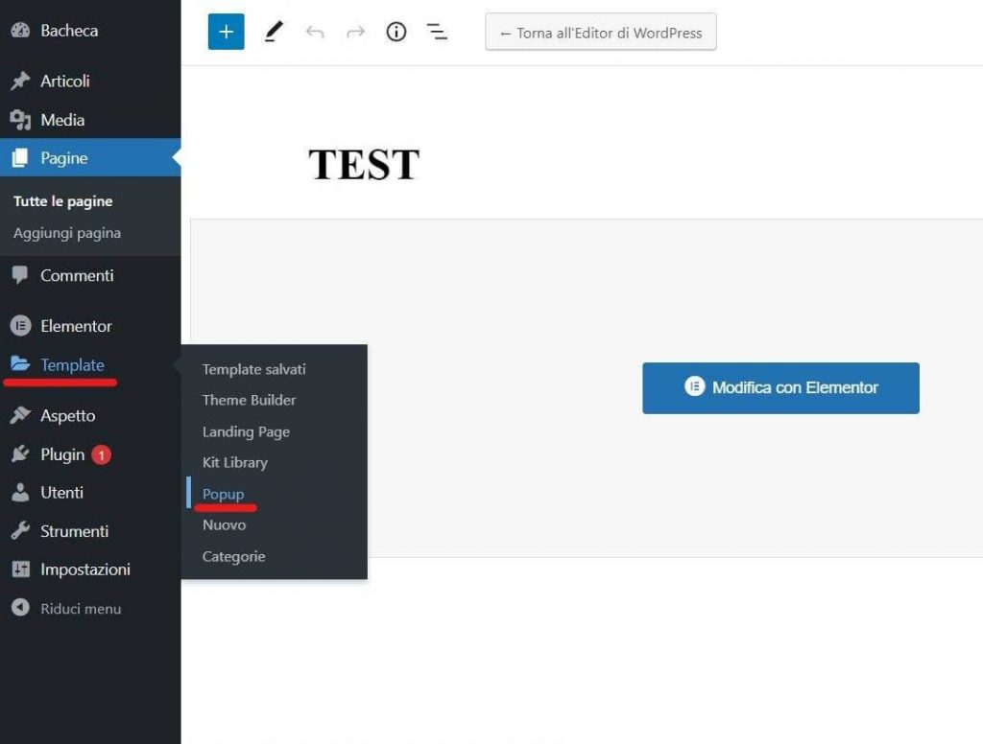The image size is (983, 744).
Task: Choose Theme Builder in submenu
Action: (x=249, y=400)
